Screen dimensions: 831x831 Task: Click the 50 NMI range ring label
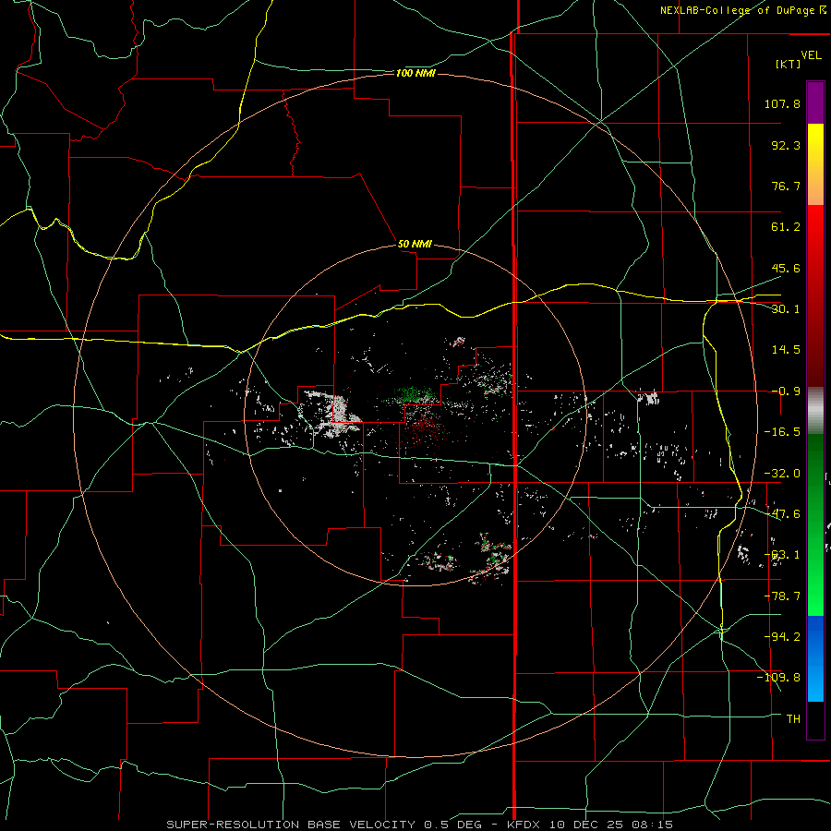pyautogui.click(x=415, y=244)
